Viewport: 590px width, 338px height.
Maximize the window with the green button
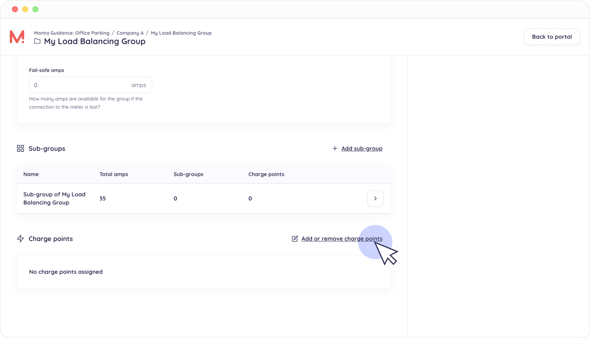pos(36,9)
